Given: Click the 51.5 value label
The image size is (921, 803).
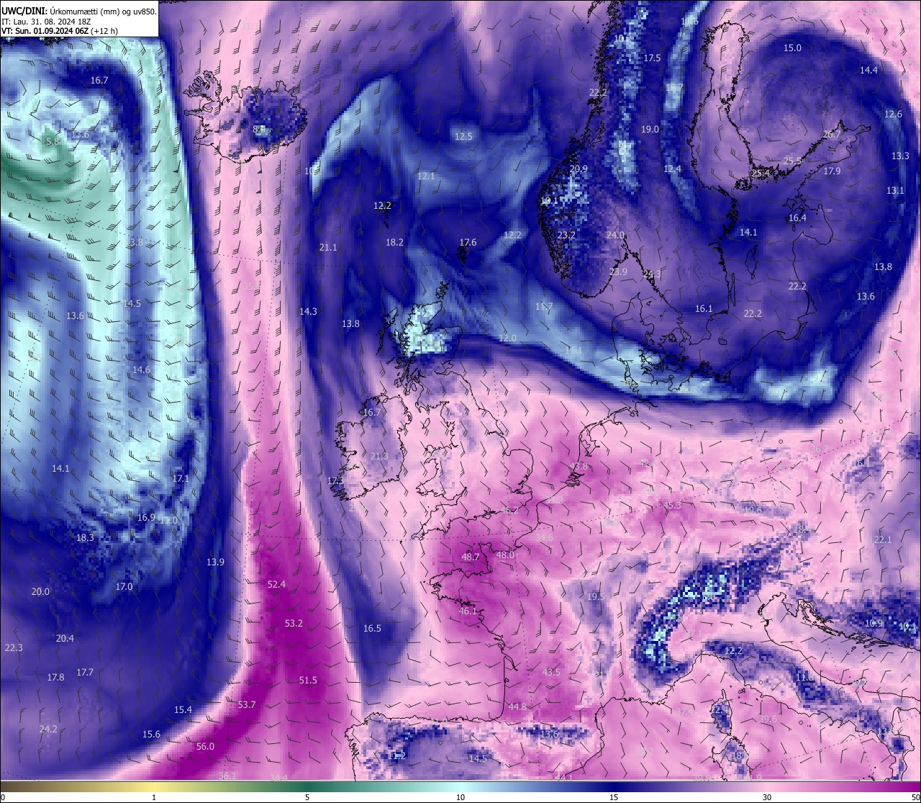Looking at the screenshot, I should pos(308,680).
